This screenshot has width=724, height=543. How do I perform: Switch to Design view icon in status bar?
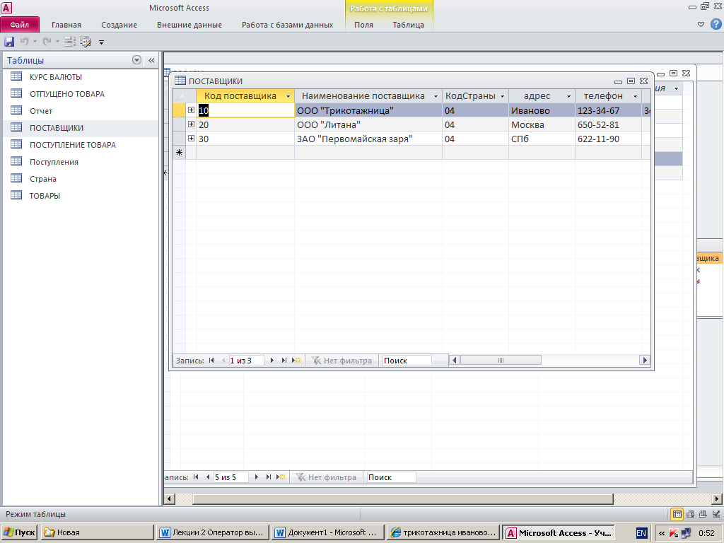716,514
